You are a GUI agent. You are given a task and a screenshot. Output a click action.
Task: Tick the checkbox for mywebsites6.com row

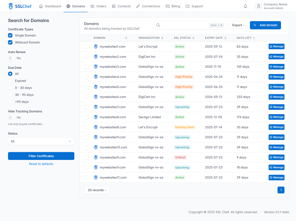click(x=86, y=97)
